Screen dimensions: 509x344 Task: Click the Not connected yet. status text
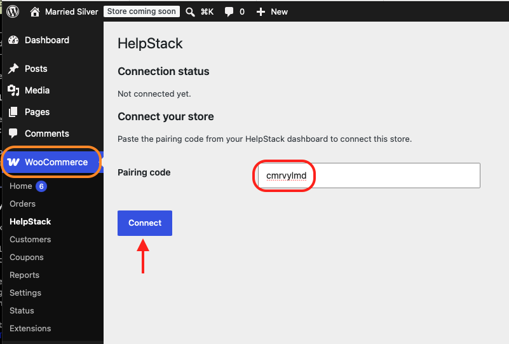(x=154, y=94)
